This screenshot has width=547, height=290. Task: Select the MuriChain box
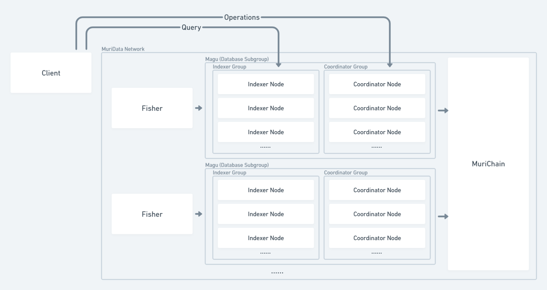coord(488,164)
